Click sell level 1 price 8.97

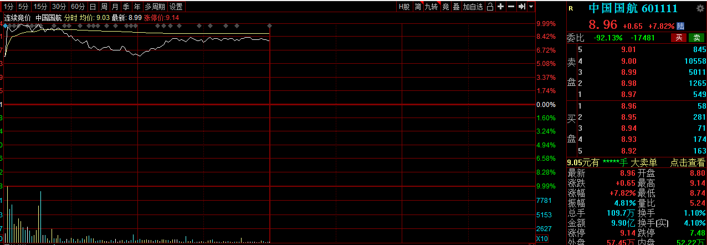(628, 95)
